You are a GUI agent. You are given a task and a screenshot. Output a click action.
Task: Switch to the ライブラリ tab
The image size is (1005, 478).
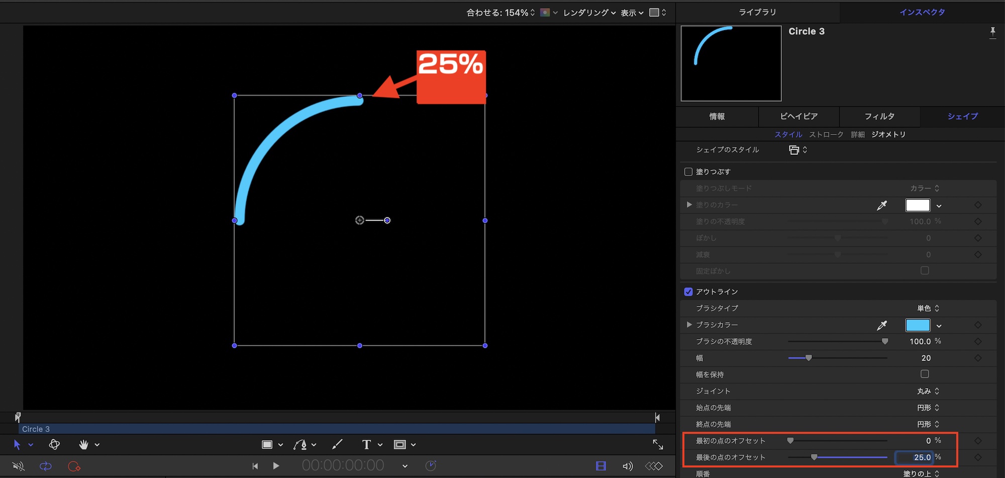pos(757,12)
